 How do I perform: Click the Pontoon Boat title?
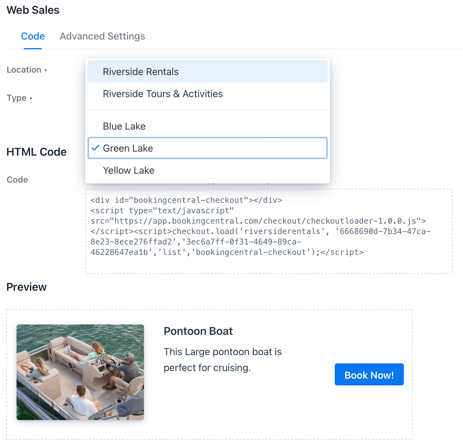click(198, 331)
